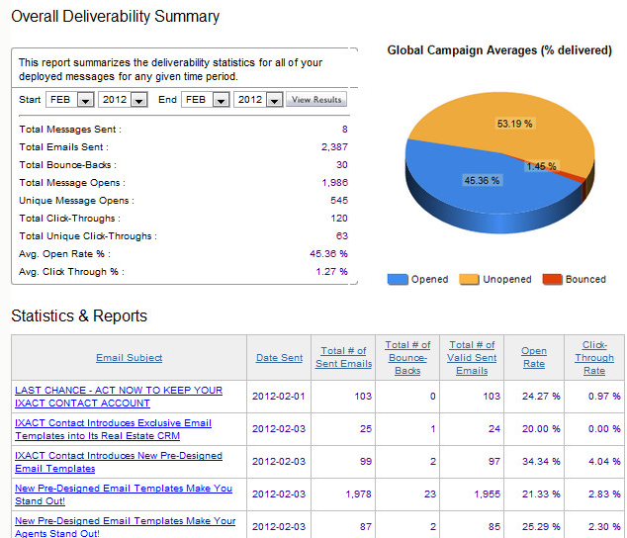This screenshot has width=627, height=538.
Task: Click the orange Unopened legend swatch
Action: click(x=470, y=280)
